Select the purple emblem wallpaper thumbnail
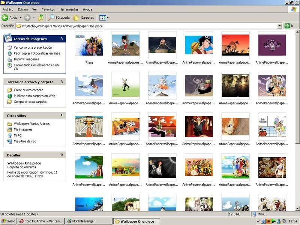The image size is (300, 225). tap(272, 45)
